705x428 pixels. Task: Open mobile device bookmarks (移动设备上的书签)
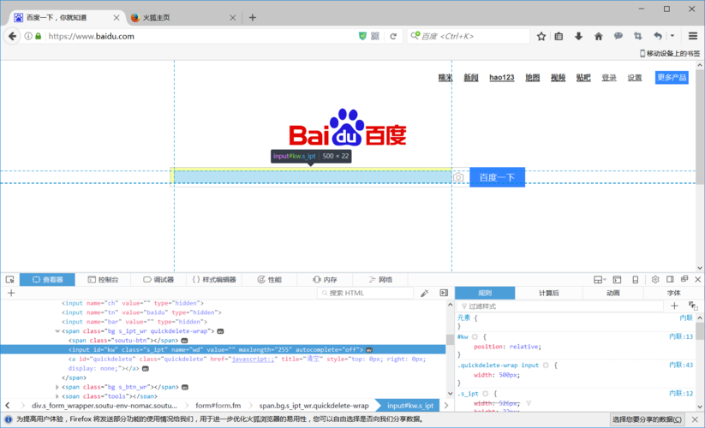tap(670, 53)
